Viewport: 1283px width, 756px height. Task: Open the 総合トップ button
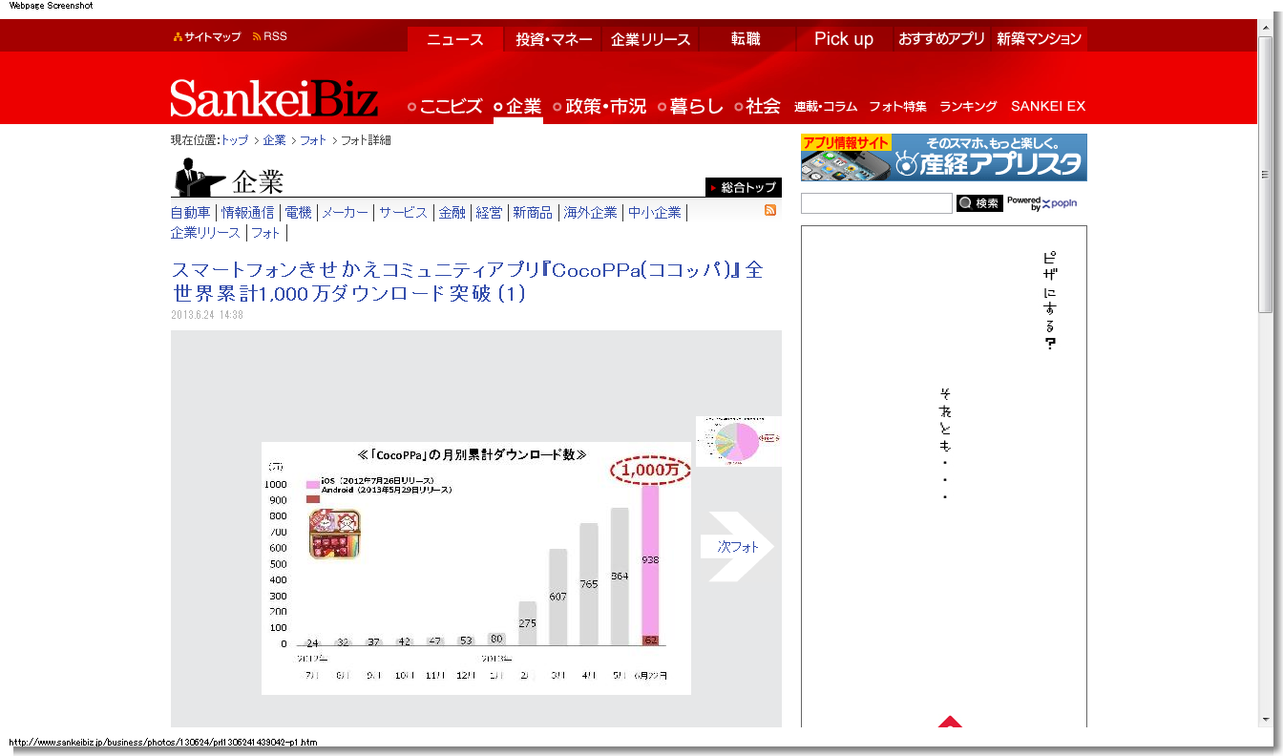[744, 187]
